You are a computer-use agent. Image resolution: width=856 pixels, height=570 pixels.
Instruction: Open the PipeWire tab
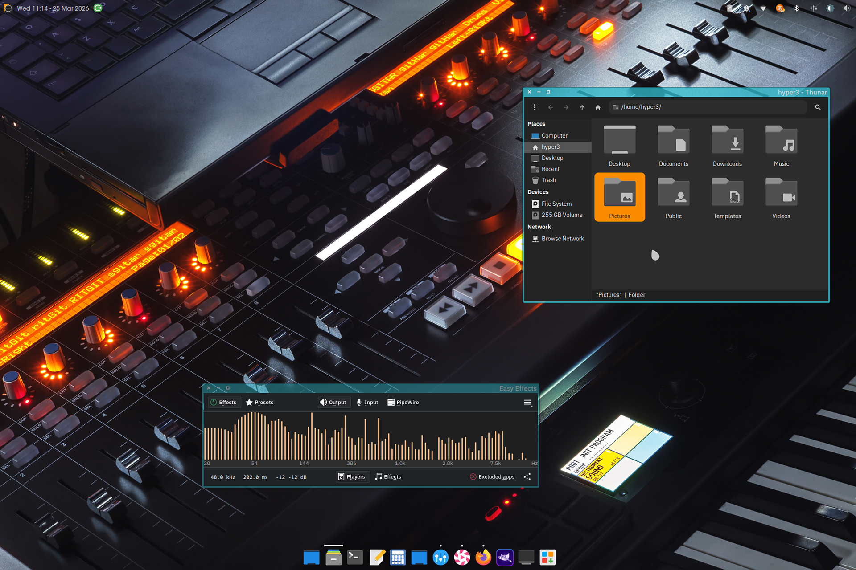(x=403, y=402)
